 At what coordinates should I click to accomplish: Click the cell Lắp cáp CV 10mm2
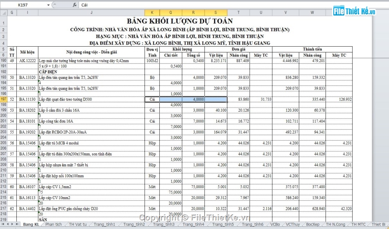[91, 198]
